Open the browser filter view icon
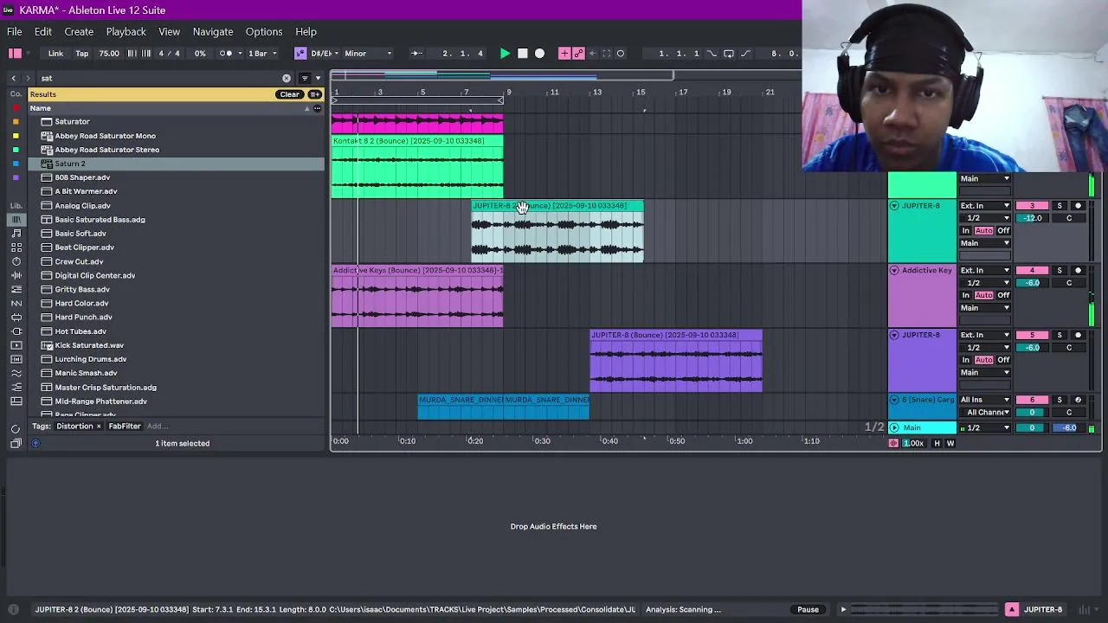This screenshot has height=623, width=1108. point(304,78)
